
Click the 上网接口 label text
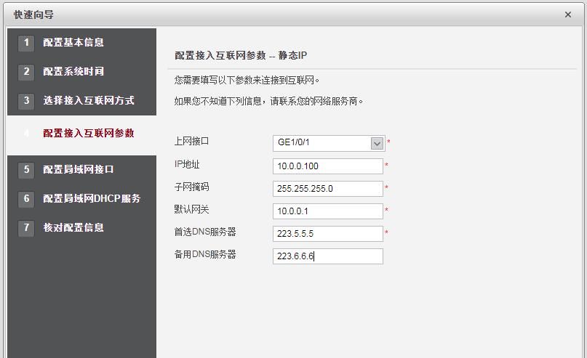pos(191,142)
